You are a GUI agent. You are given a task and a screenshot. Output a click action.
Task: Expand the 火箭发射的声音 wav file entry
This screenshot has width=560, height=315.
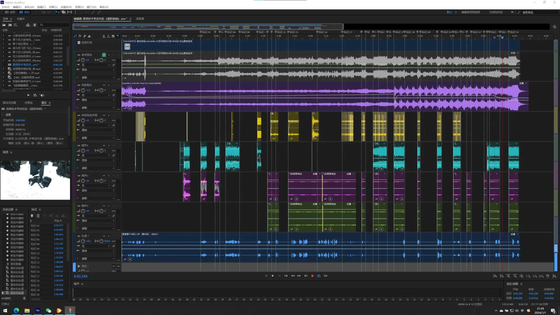[x=3, y=36]
